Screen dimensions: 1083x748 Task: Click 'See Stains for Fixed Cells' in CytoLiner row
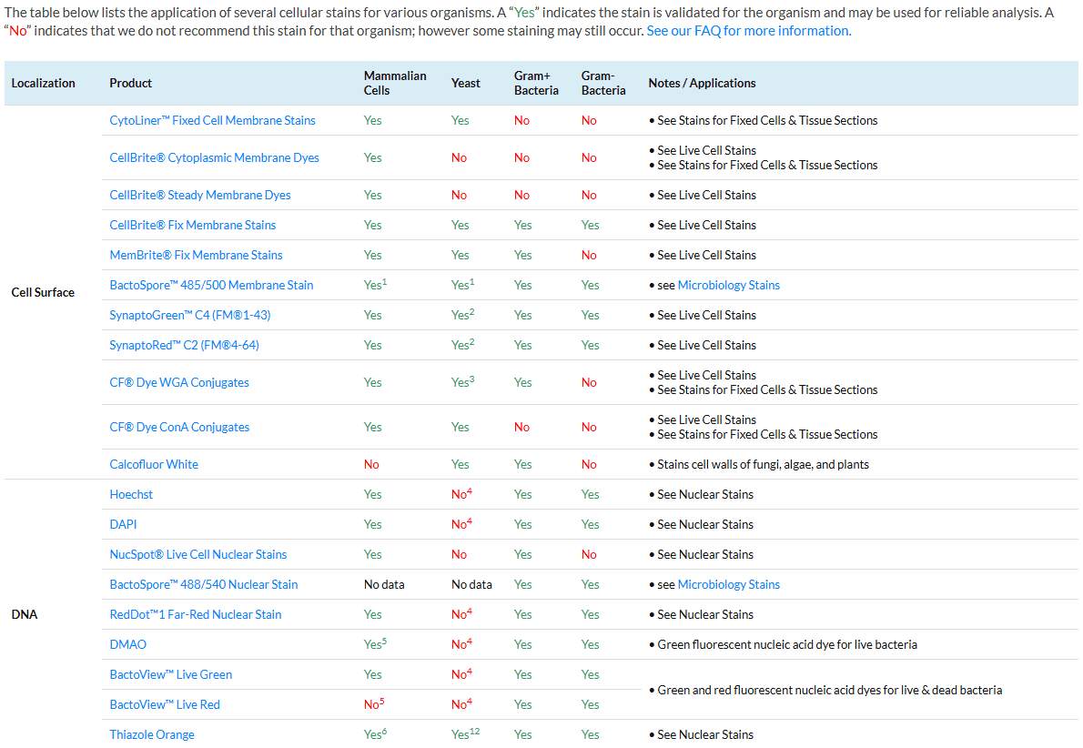pyautogui.click(x=767, y=120)
